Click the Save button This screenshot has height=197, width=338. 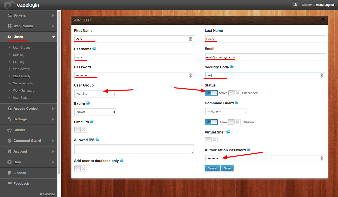tap(227, 168)
